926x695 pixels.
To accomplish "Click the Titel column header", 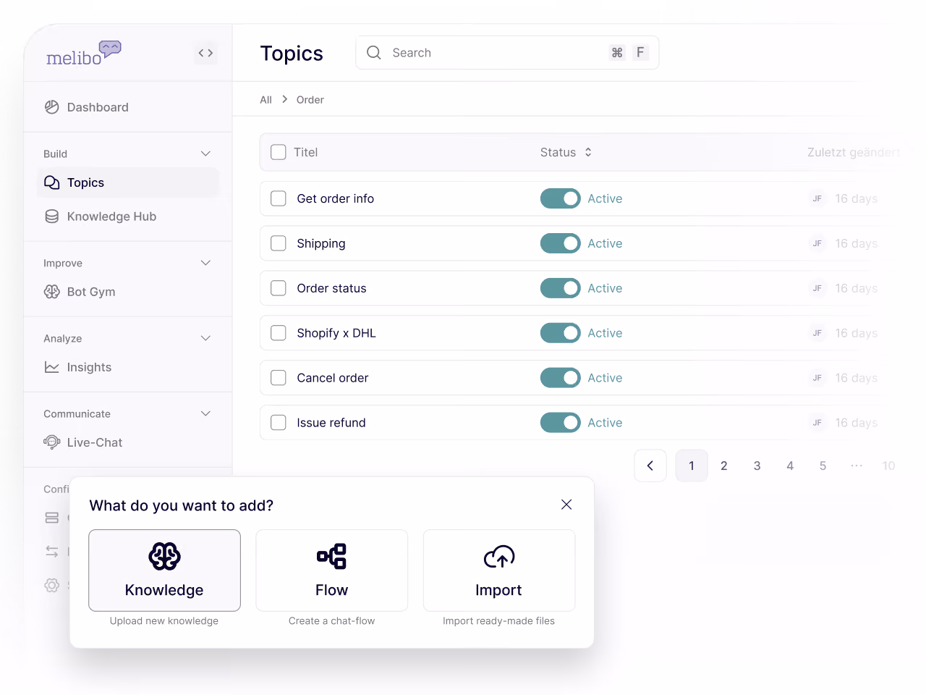I will click(306, 152).
